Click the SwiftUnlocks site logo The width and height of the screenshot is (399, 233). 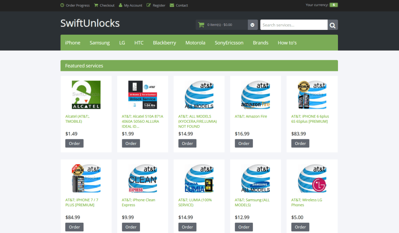coord(90,23)
